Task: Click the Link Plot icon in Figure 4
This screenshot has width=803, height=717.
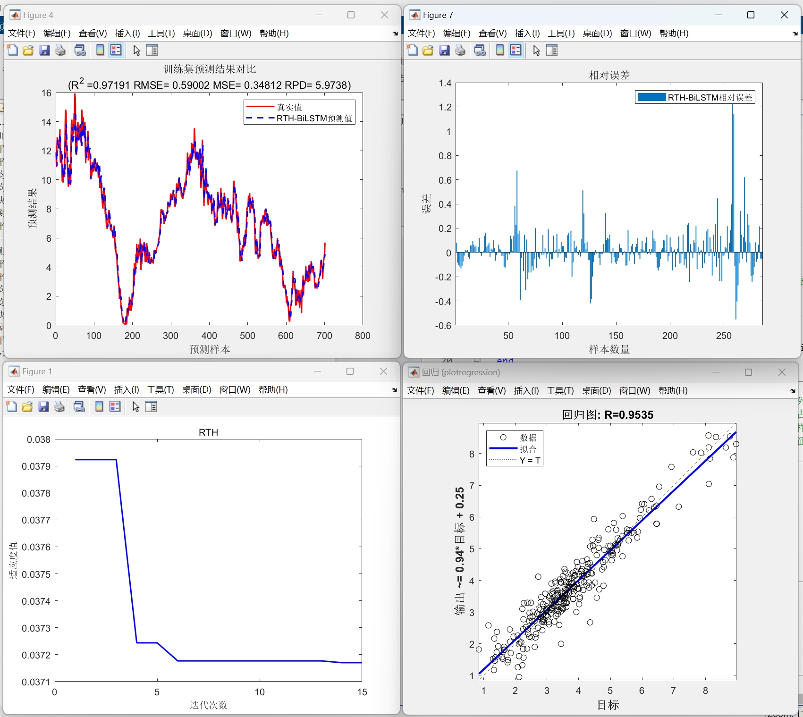Action: click(80, 50)
